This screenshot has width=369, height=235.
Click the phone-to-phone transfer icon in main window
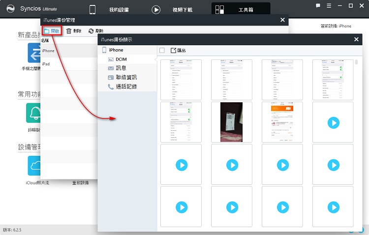pos(34,53)
